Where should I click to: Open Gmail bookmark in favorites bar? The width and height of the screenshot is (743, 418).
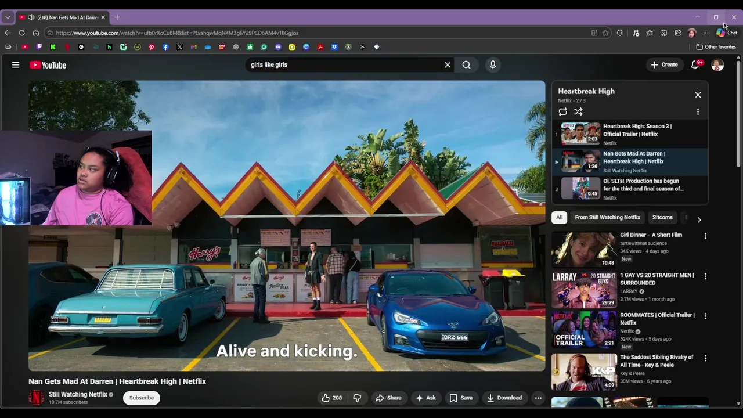point(194,47)
